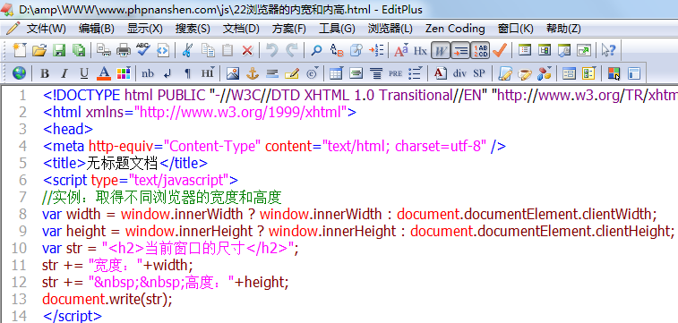The height and width of the screenshot is (323, 678).
Task: Open Find with the magnifier icon
Action: [x=316, y=50]
